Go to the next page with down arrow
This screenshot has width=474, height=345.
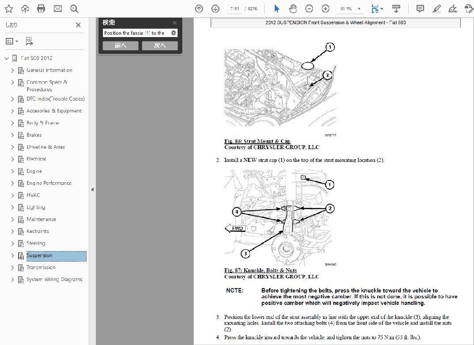click(x=215, y=8)
